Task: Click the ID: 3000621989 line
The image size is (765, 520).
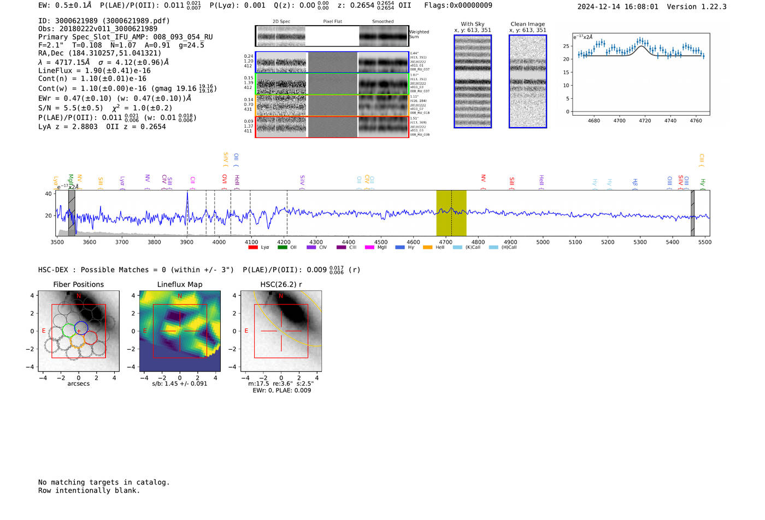Action: point(104,21)
